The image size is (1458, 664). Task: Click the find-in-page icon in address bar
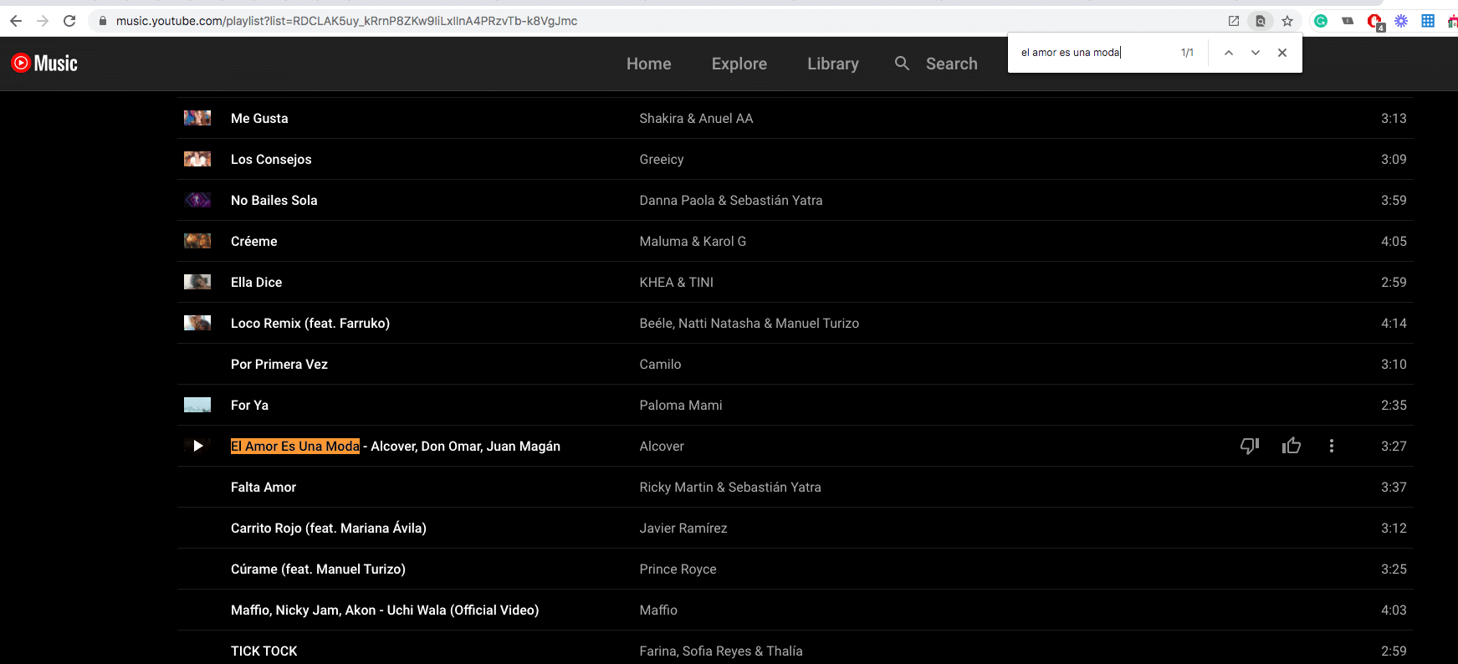click(1260, 21)
